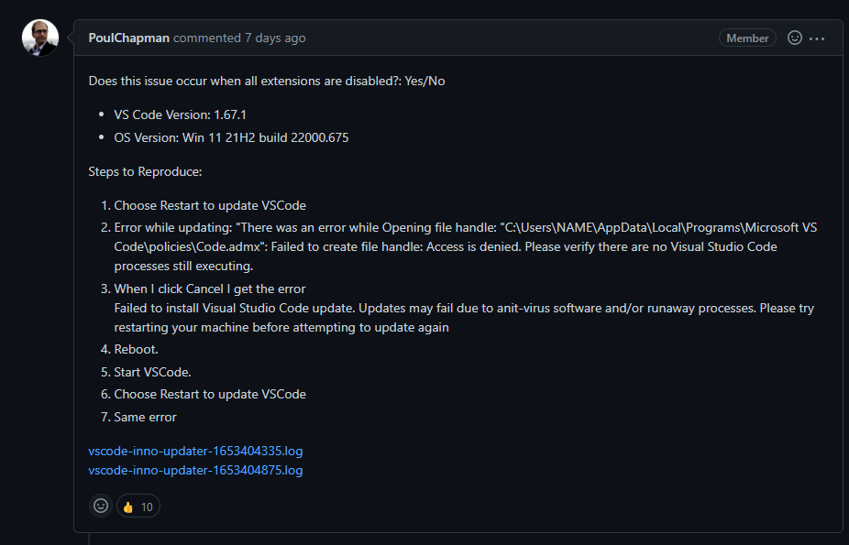
Task: Open the '7 days ago' comment permalink
Action: (275, 38)
